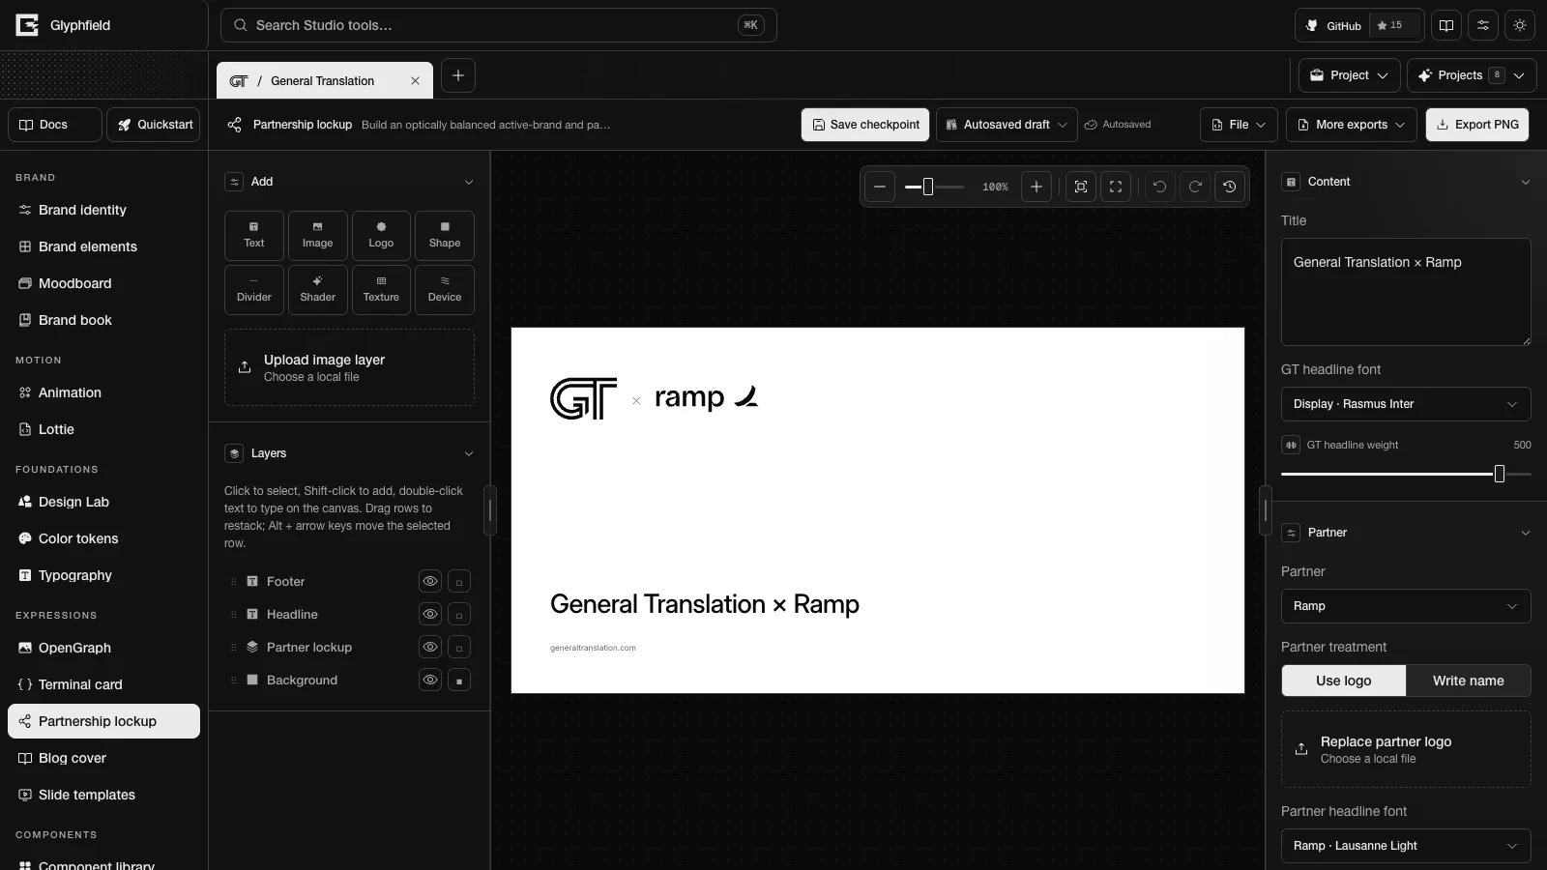Viewport: 1547px width, 870px height.
Task: Open the Partner headline font dropdown
Action: pos(1406,846)
